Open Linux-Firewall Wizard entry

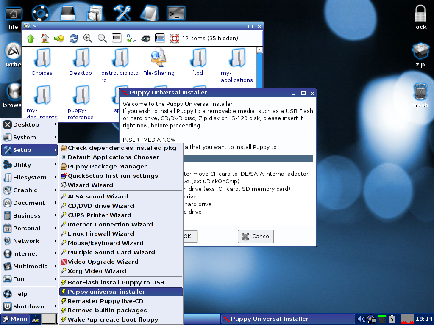(121, 234)
